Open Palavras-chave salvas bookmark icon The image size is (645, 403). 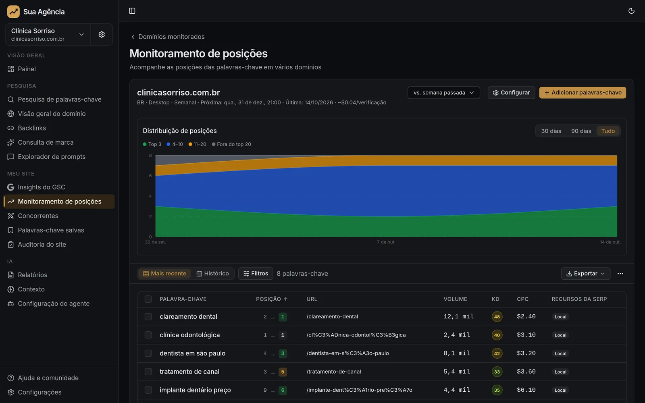click(x=11, y=230)
